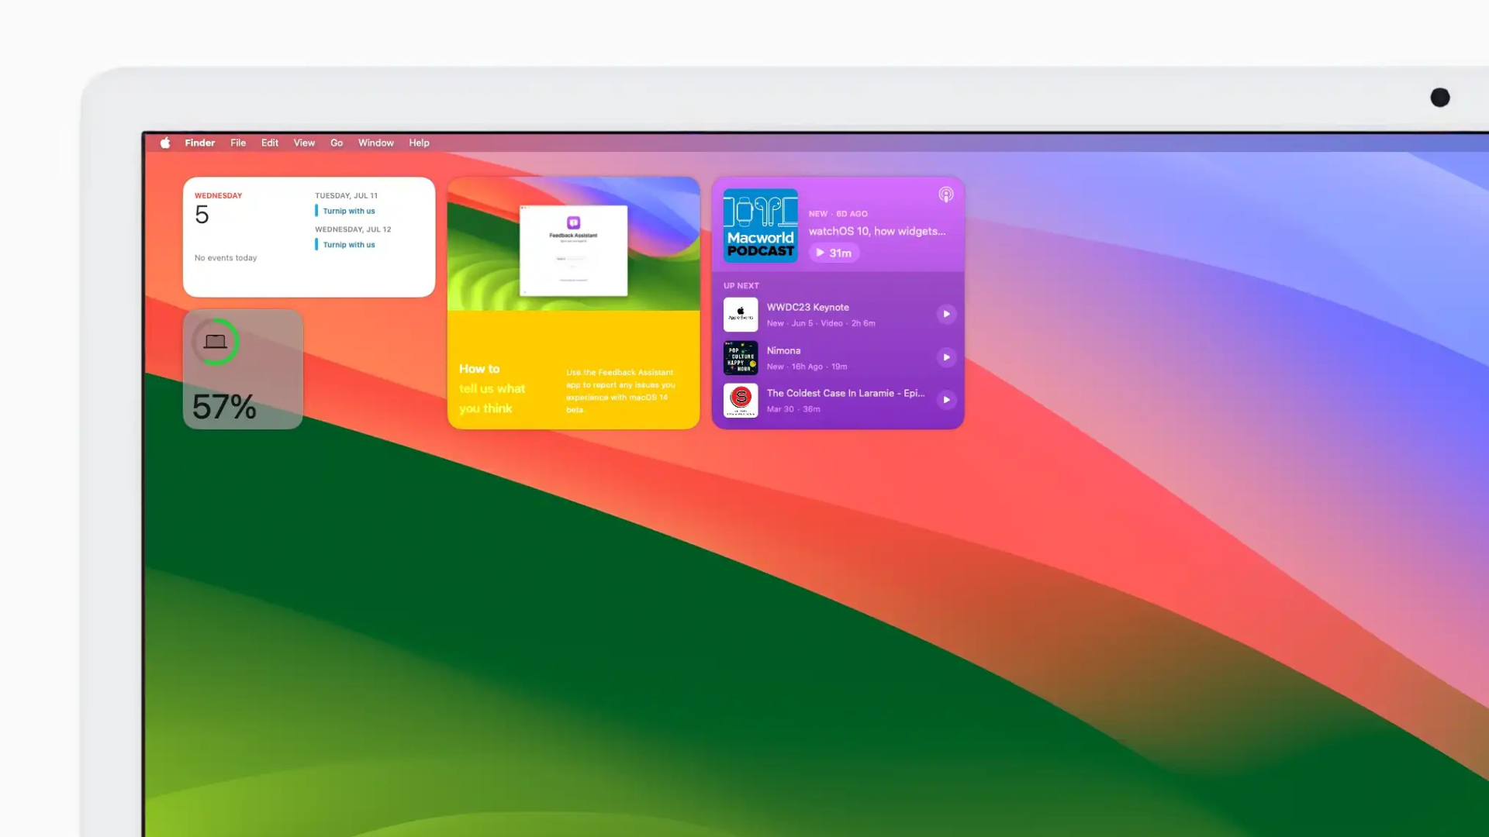
Task: Click the Apple Events artwork for WWDC23 Keynote
Action: pos(741,315)
